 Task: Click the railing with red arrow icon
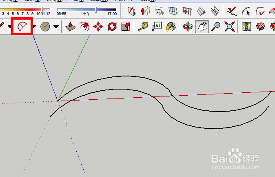click(x=187, y=11)
